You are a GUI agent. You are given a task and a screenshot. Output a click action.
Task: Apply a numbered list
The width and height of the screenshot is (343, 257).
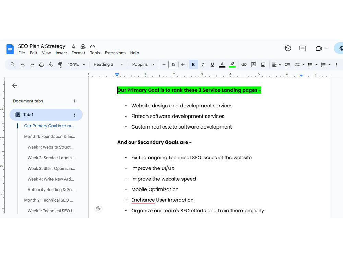(323, 65)
